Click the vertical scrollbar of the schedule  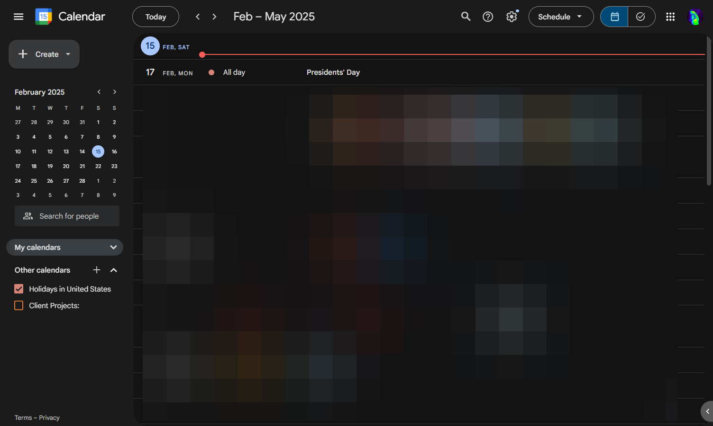[x=709, y=111]
